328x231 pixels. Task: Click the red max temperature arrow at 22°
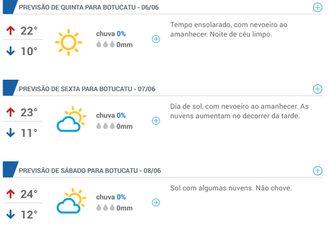click(x=11, y=31)
